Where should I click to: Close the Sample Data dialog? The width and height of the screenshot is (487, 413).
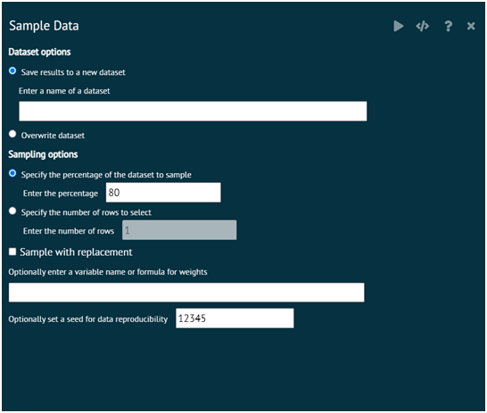[471, 26]
